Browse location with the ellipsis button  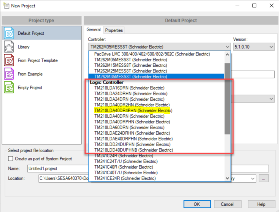point(264,178)
